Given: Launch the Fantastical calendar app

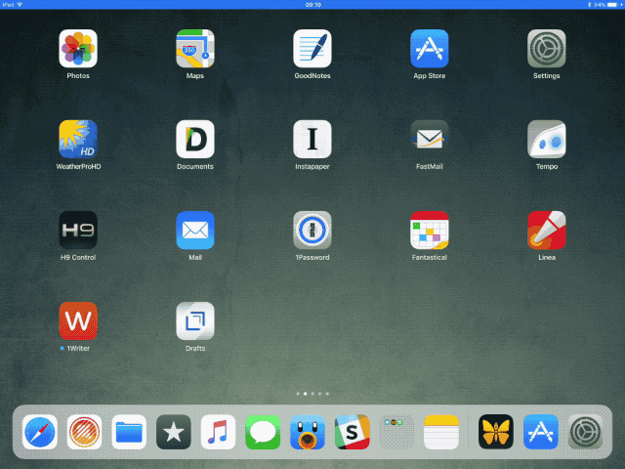Looking at the screenshot, I should coord(430,231).
